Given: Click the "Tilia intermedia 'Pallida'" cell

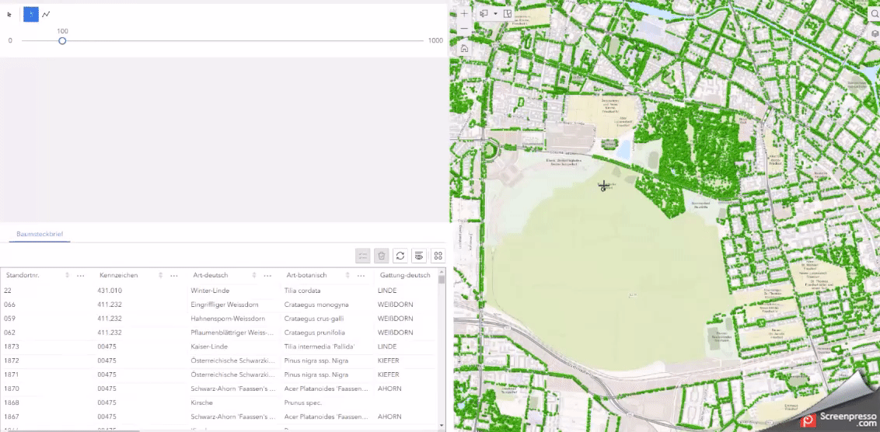Looking at the screenshot, I should pyautogui.click(x=320, y=347).
